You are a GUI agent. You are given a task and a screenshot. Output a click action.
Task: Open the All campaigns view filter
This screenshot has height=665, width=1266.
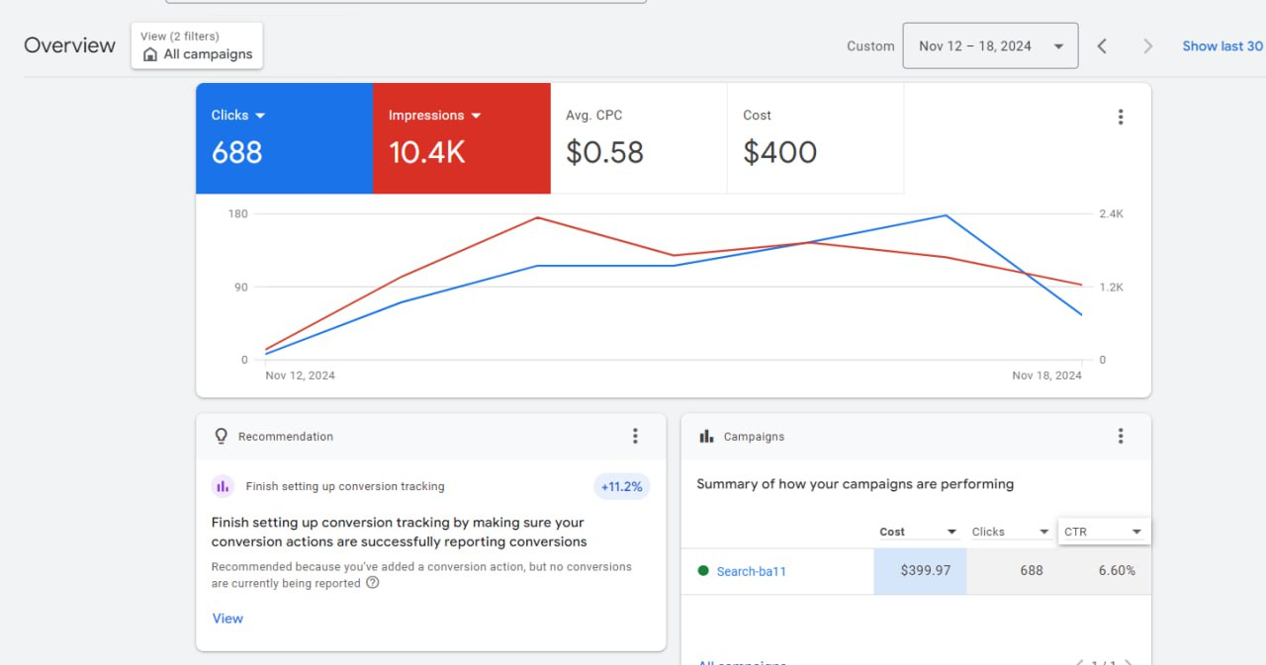197,45
